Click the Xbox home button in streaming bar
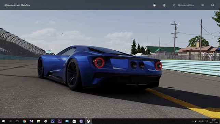 pos(154,5)
